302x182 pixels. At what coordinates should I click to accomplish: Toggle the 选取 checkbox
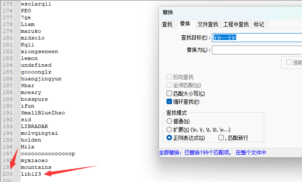(289, 63)
